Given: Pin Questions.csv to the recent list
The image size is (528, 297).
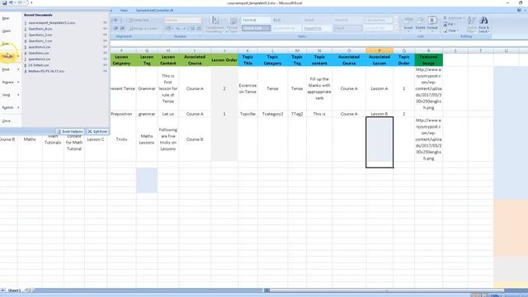Looking at the screenshot, I should click(105, 53).
